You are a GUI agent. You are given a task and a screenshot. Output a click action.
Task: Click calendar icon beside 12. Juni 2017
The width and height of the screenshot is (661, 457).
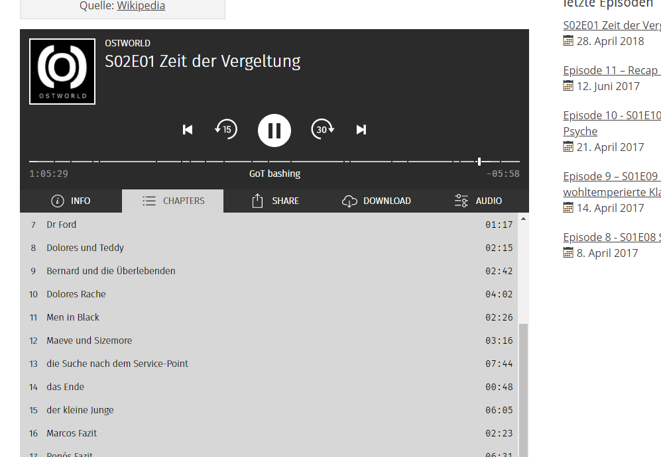(x=568, y=86)
